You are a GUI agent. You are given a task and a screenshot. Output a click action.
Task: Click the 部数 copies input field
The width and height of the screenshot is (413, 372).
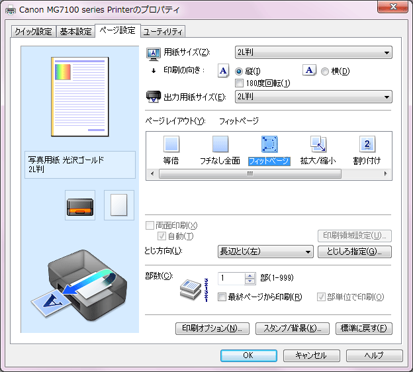point(231,279)
